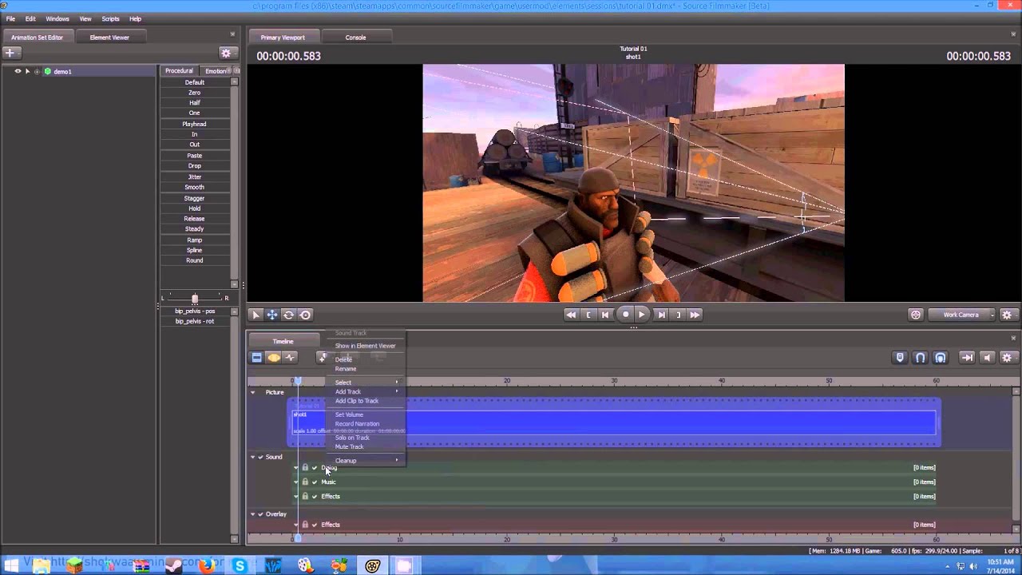Switch timeline to Graph Editor mode

[x=290, y=358]
